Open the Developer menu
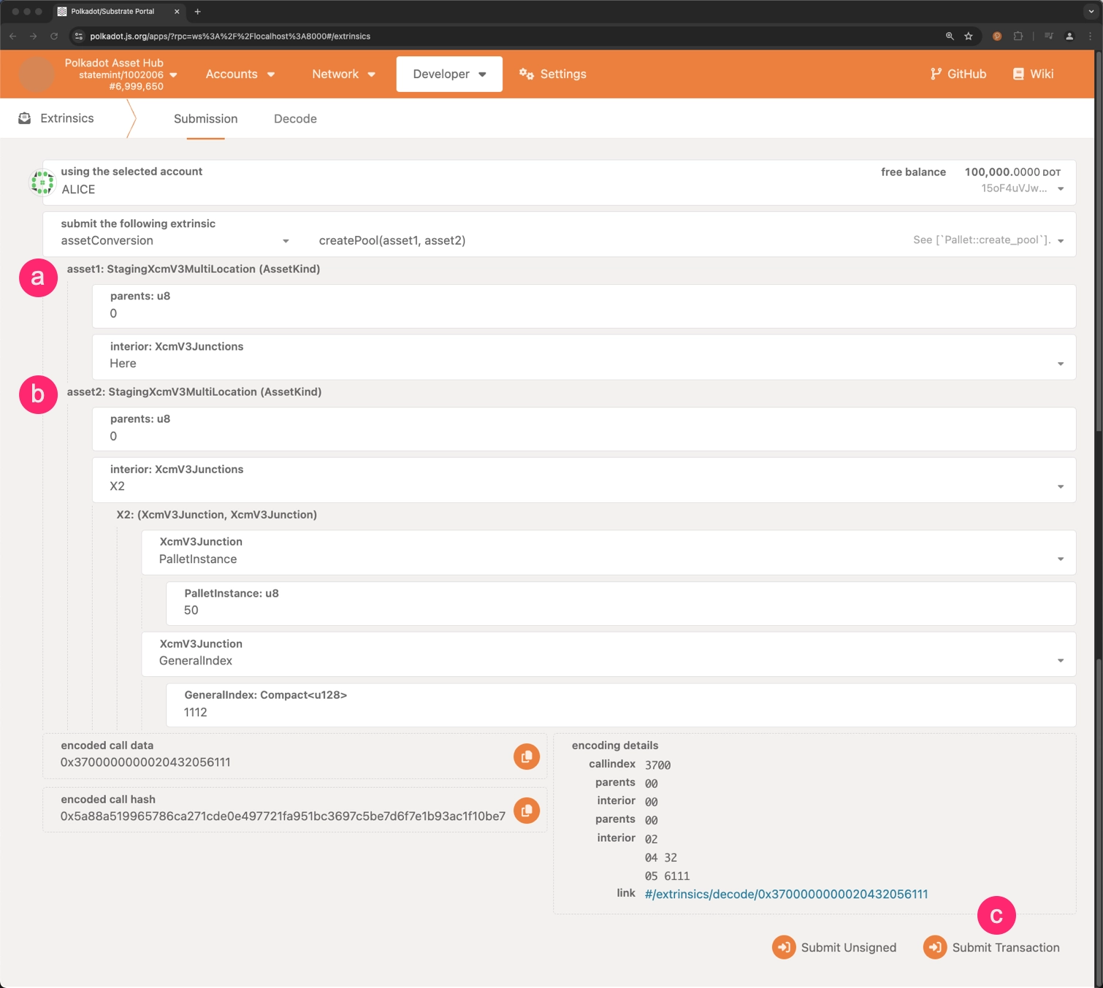This screenshot has height=988, width=1103. pyautogui.click(x=449, y=74)
